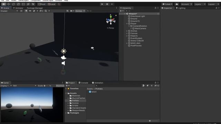
Task: Open component editor tools in Scene toolbar
Action: click(x=68, y=11)
